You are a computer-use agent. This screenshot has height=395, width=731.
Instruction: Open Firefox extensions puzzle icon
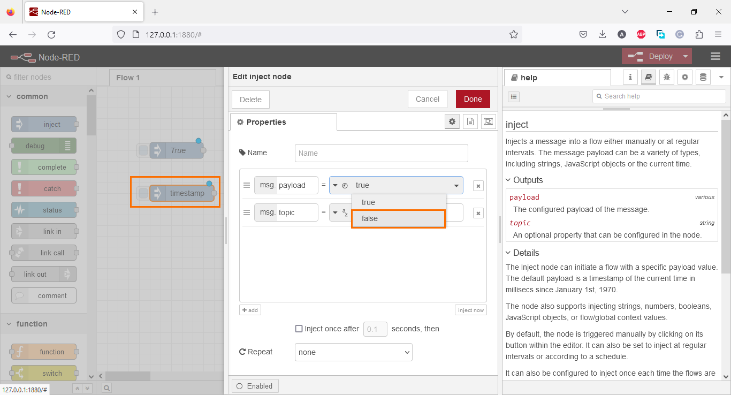tap(699, 34)
